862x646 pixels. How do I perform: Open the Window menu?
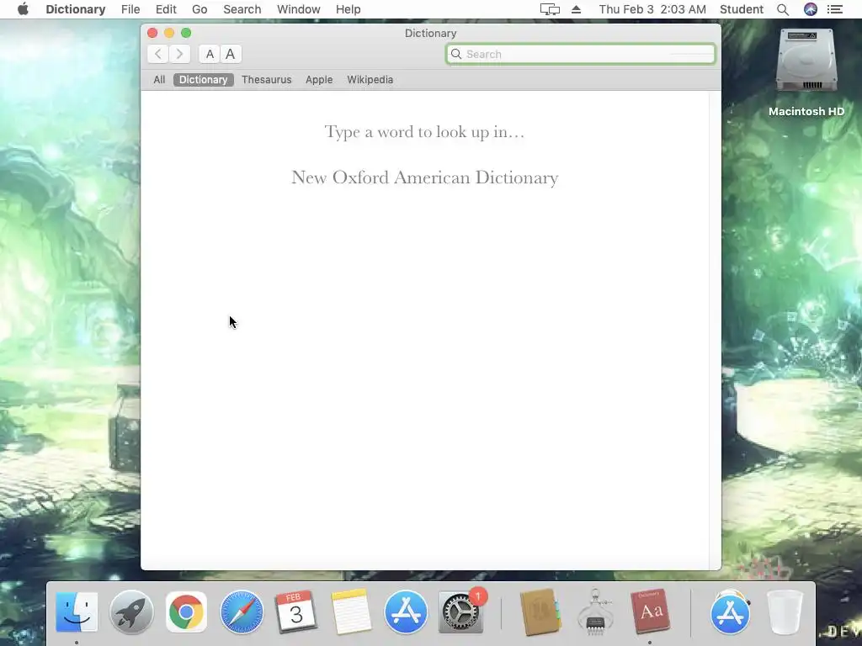click(299, 9)
